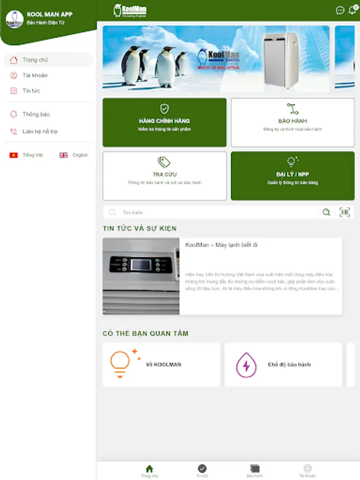Click the shield icon on Hàng chính hãng
Viewport: 360px width, 480px height.
pos(164,108)
